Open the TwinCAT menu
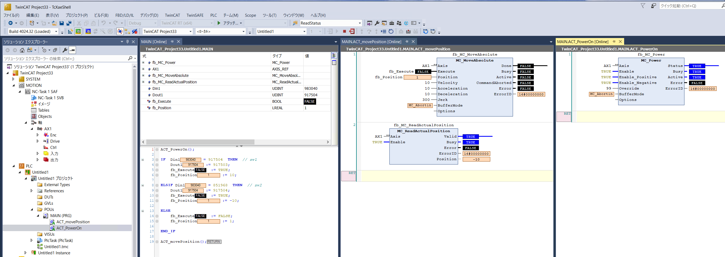The width and height of the screenshot is (725, 257). coord(172,15)
